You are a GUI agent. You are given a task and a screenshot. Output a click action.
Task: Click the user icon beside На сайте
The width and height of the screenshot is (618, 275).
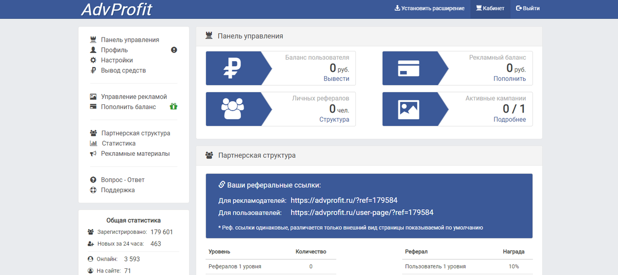click(x=91, y=270)
